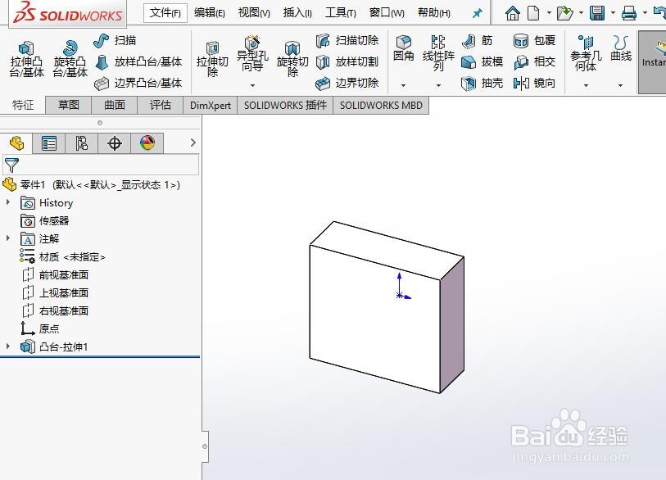
Task: Select the Revolved Boss/Base tool (旋转凸台/基体)
Action: click(70, 59)
